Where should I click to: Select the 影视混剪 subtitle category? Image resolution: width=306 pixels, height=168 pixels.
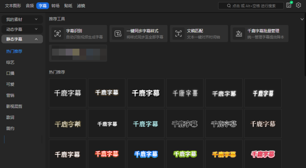[x=14, y=106]
